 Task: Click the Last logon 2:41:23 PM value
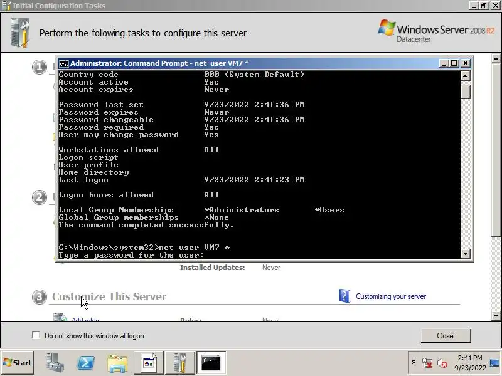pos(254,180)
